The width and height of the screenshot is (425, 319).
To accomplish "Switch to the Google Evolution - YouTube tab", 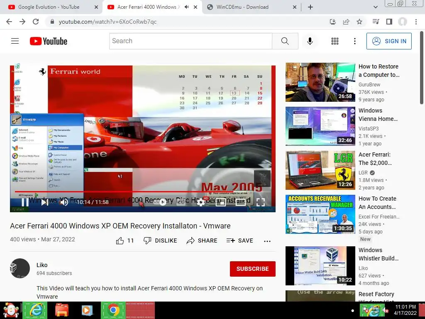I will 49,7.
